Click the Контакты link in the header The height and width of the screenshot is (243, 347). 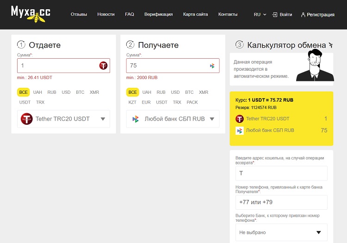[x=228, y=14]
